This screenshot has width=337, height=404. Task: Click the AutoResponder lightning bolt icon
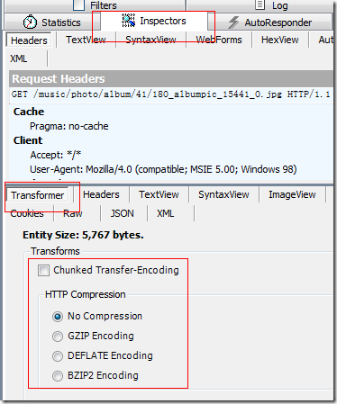(233, 22)
